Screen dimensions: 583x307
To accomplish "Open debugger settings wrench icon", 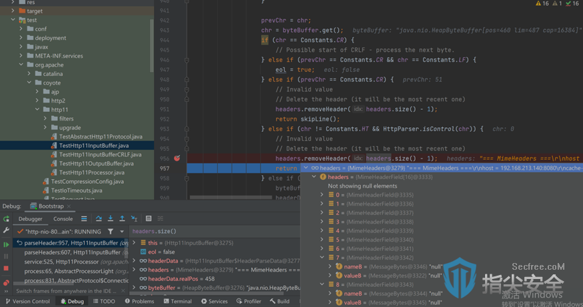I will tap(6, 231).
